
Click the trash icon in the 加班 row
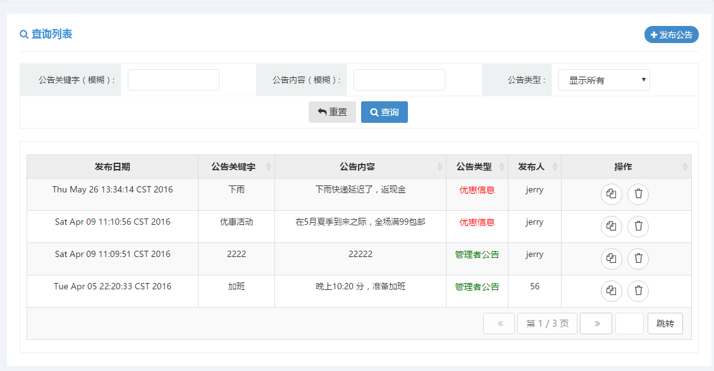638,291
